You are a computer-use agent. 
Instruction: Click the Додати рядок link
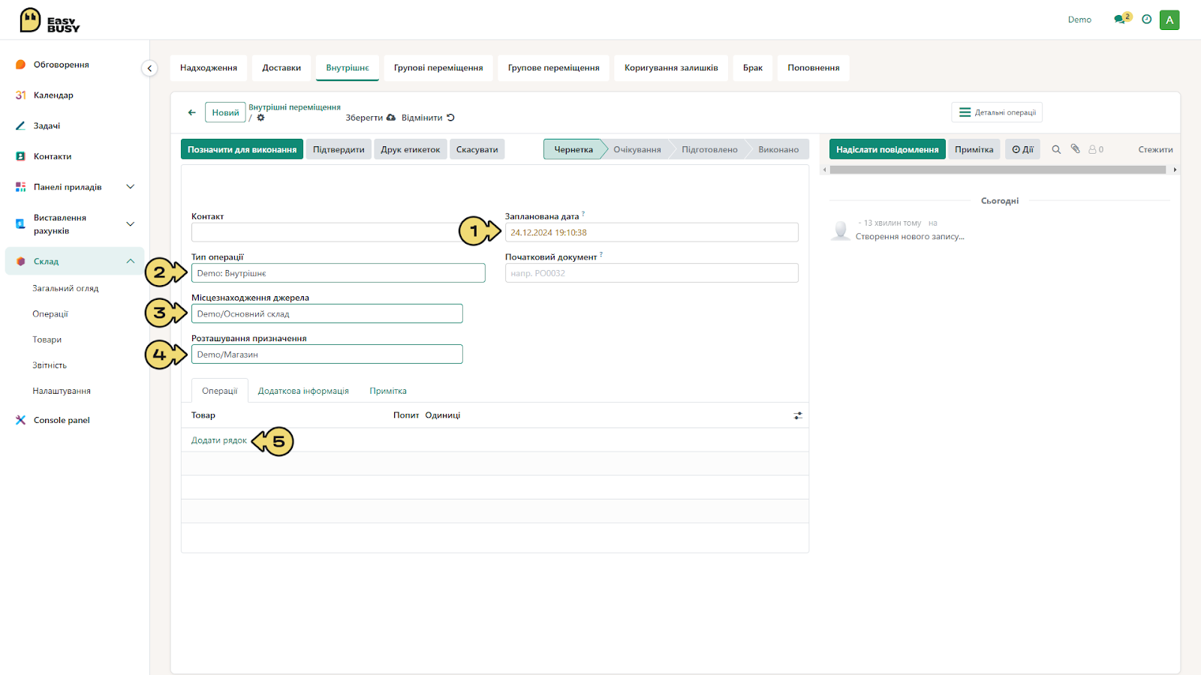[219, 440]
